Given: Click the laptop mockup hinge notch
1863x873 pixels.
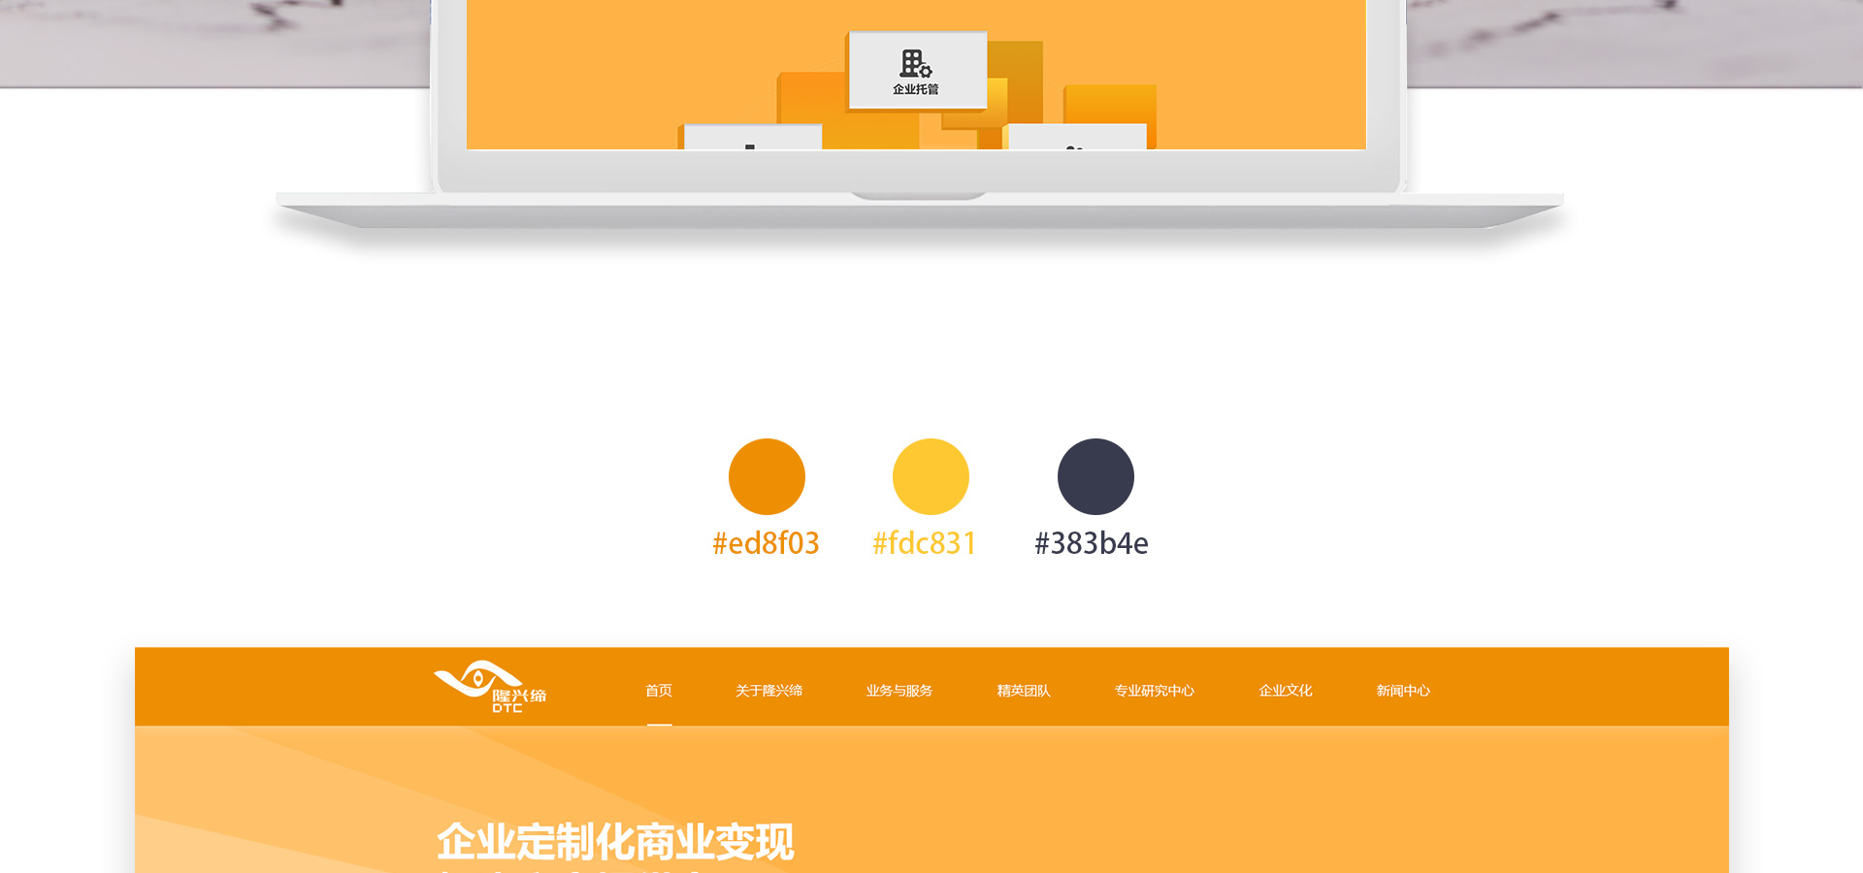Looking at the screenshot, I should click(x=918, y=196).
